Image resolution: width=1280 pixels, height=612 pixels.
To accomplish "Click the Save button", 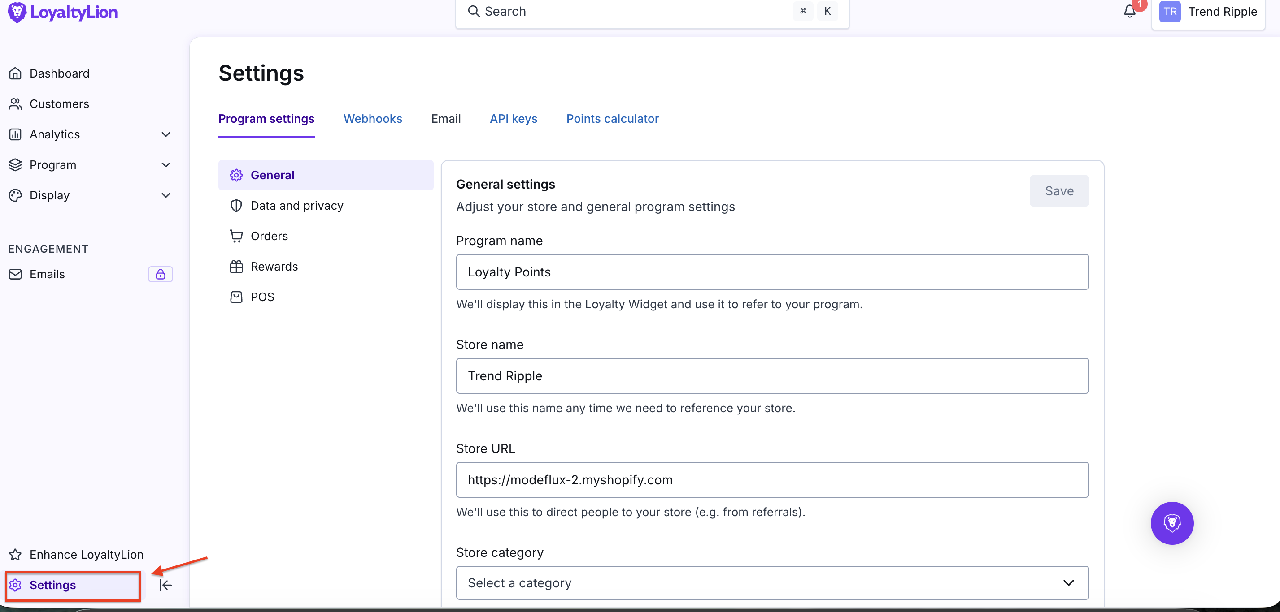I will point(1058,190).
